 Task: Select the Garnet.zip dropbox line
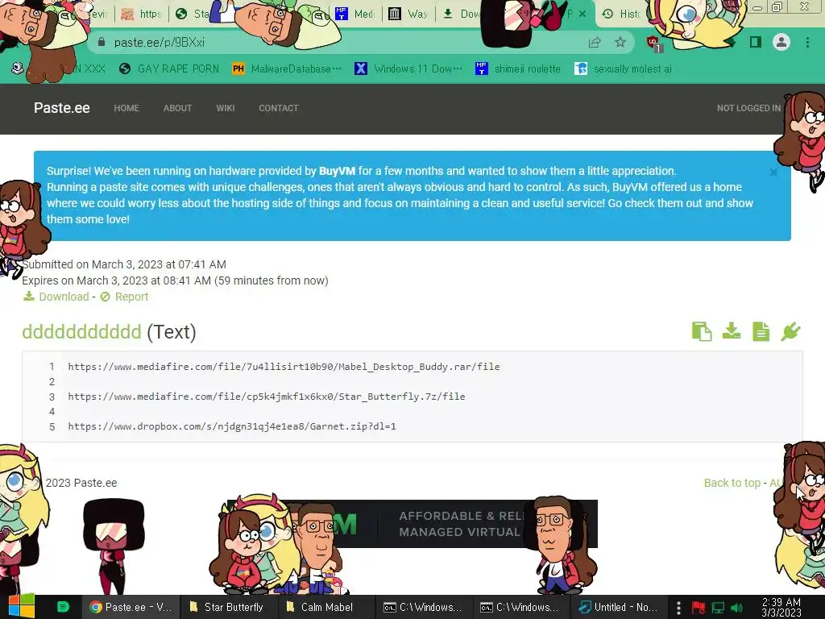(x=231, y=426)
